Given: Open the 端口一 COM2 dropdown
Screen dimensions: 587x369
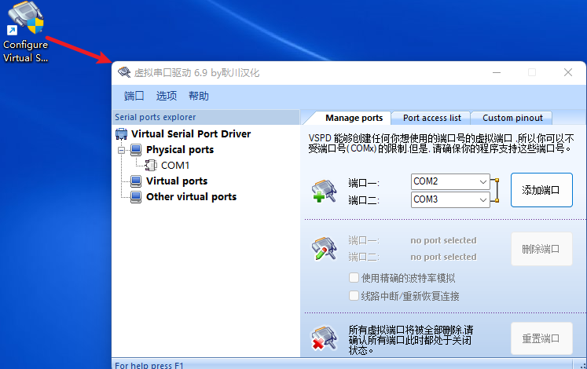Looking at the screenshot, I should [x=482, y=181].
